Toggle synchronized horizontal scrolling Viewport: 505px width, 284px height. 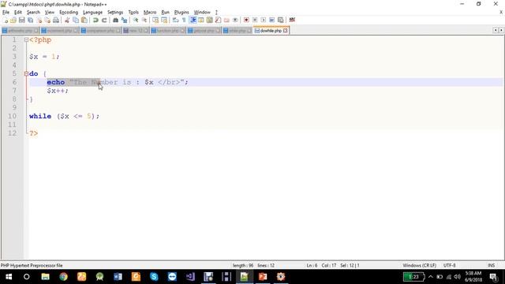164,20
